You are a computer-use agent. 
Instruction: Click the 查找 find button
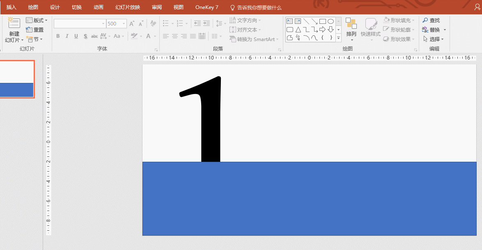(431, 20)
